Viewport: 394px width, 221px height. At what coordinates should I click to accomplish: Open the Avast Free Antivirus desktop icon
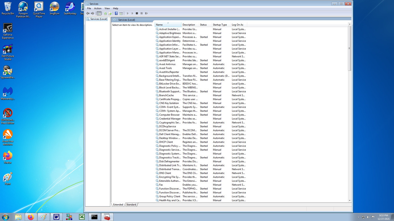point(8,137)
